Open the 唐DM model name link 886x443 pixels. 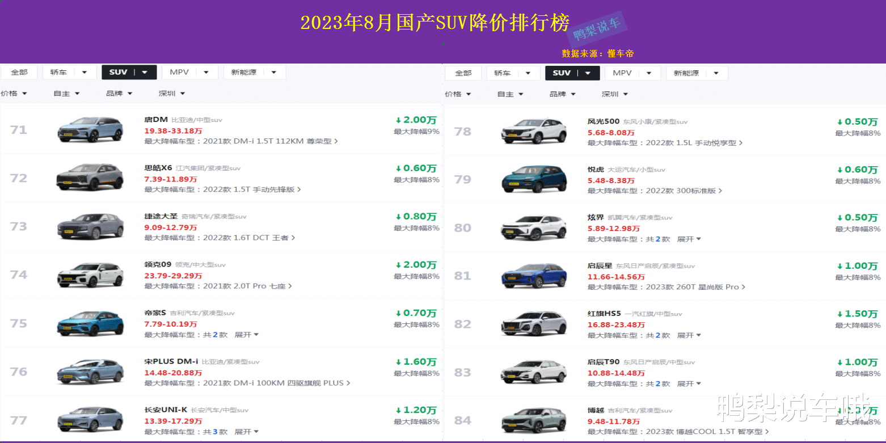[156, 120]
